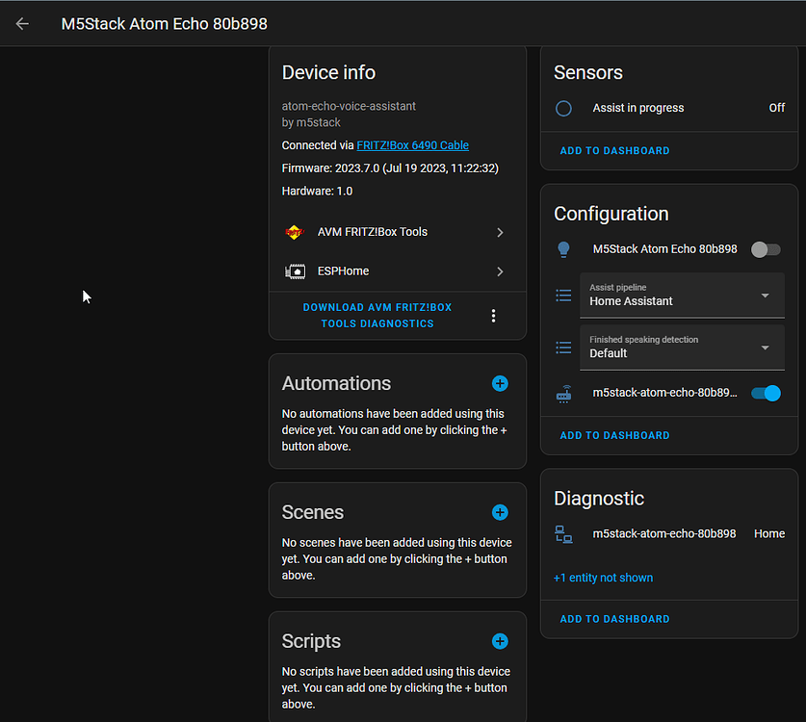Click the lightbulb icon for M5Stack Atom Echo

coord(563,249)
